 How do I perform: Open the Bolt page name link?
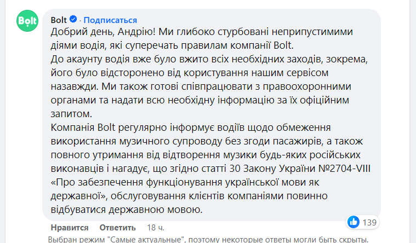pos(59,21)
